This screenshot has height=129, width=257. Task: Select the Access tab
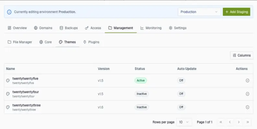coord(93,28)
